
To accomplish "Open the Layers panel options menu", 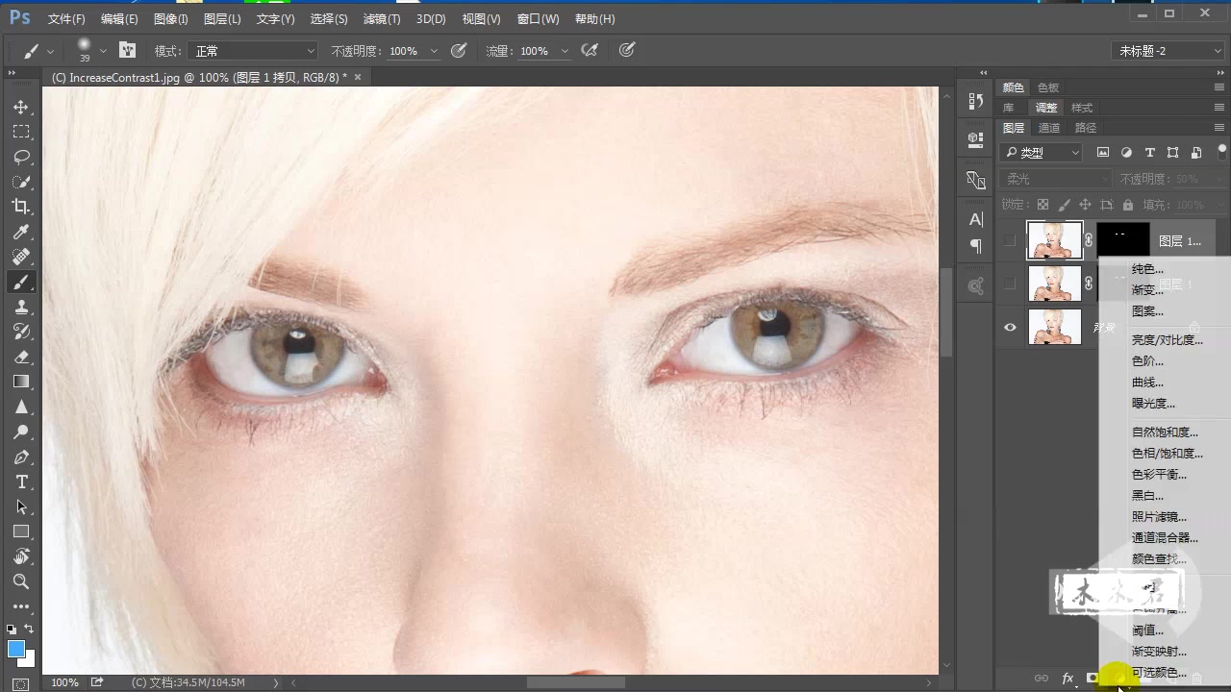I will point(1219,128).
